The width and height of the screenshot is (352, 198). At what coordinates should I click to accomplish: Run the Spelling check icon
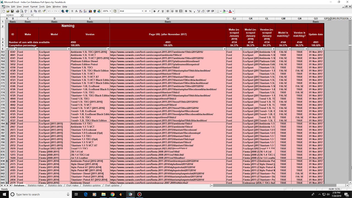(x=26, y=11)
